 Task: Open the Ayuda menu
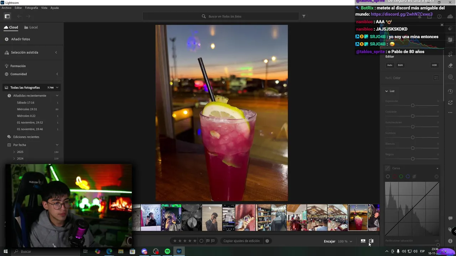click(x=55, y=7)
